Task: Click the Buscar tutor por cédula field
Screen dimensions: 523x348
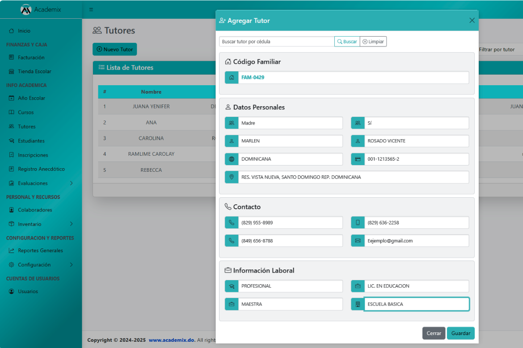Action: tap(277, 41)
